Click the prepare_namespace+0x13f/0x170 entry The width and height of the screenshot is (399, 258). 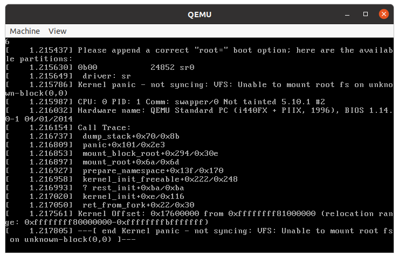coord(114,171)
